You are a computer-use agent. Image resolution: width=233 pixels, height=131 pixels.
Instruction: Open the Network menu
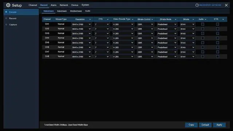tap(64, 5)
